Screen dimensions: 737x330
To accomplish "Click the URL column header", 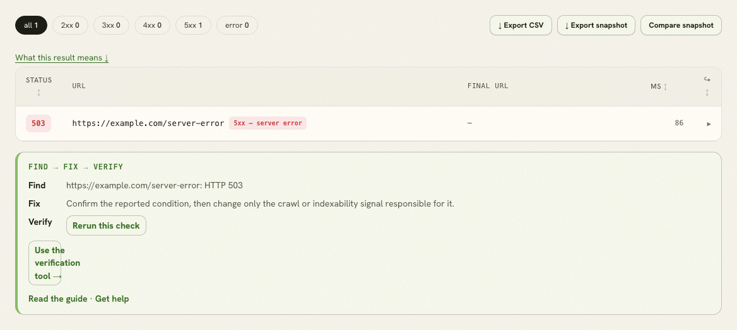I will (79, 86).
